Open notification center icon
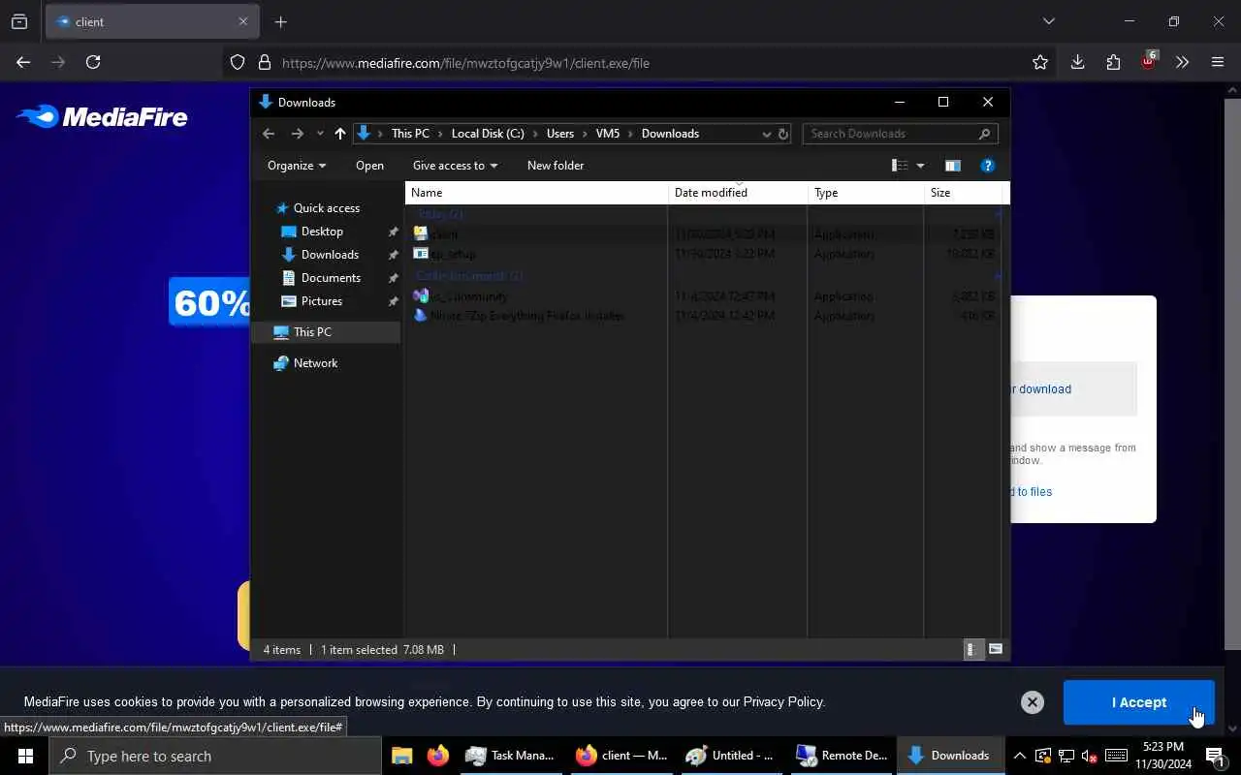Viewport: 1241px width, 775px height. coord(1215,756)
